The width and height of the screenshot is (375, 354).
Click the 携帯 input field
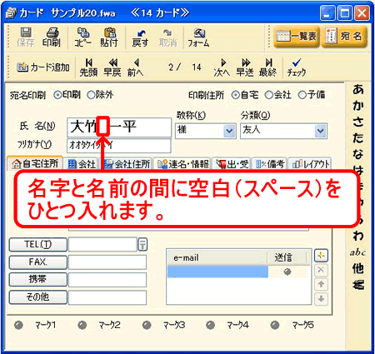point(107,279)
